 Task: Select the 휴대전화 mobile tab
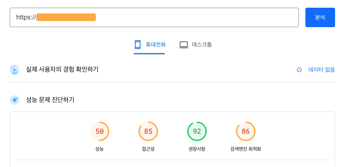[149, 45]
